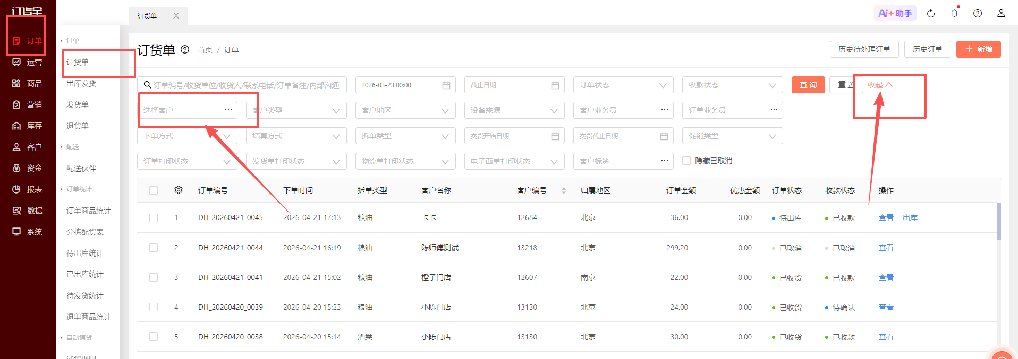Open 选择客户 picker ellipsis
Image resolution: width=1018 pixels, height=359 pixels.
[228, 109]
